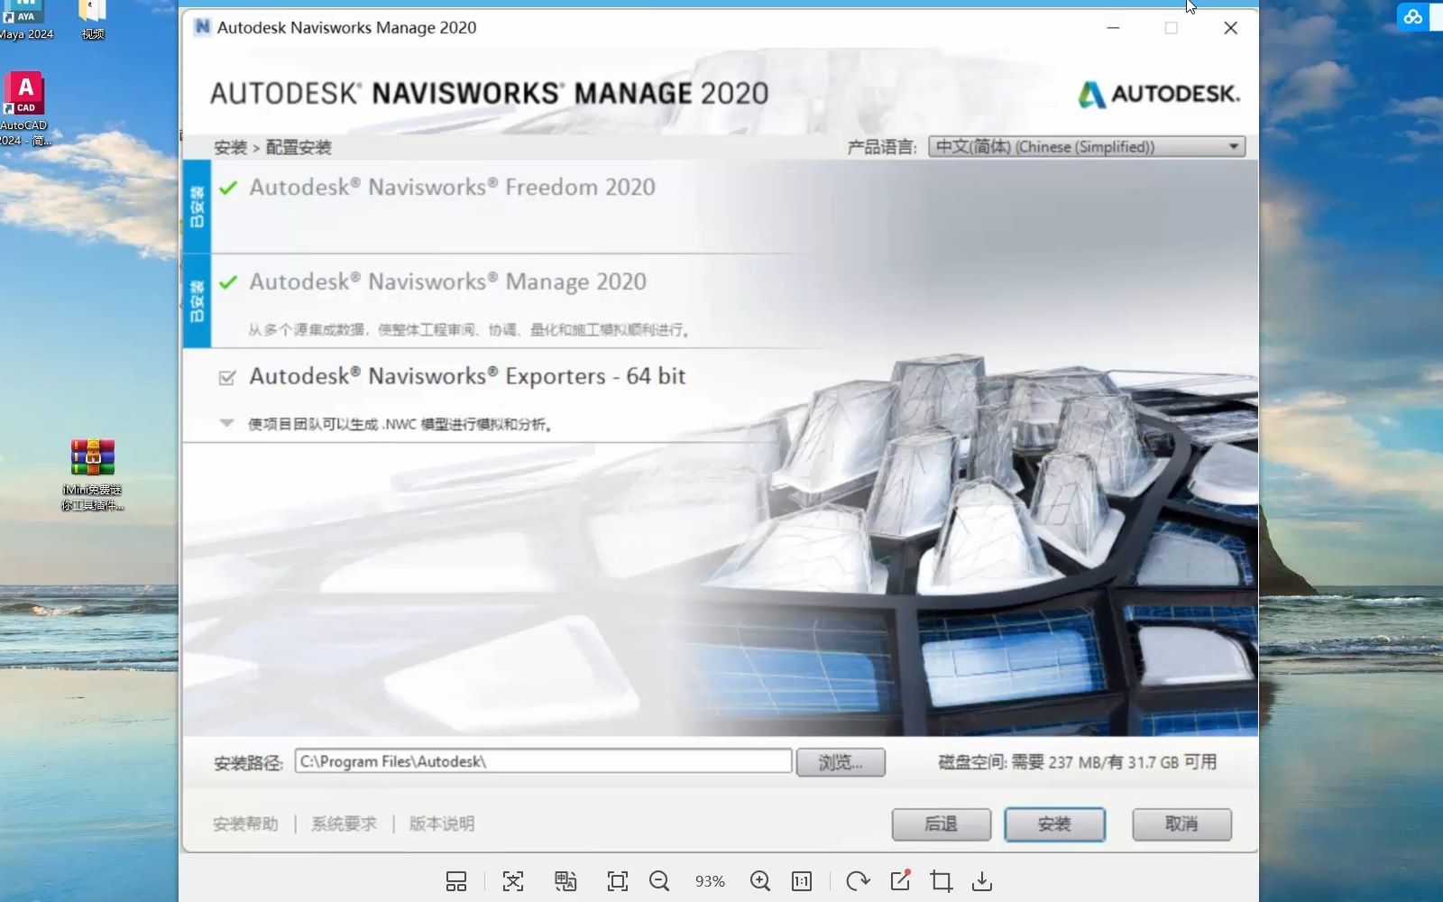This screenshot has width=1443, height=902.
Task: Select the zoom out magnifier icon
Action: coord(660,881)
